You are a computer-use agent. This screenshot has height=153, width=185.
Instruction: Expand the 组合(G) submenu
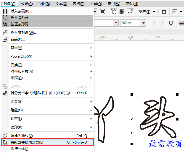click(x=48, y=102)
